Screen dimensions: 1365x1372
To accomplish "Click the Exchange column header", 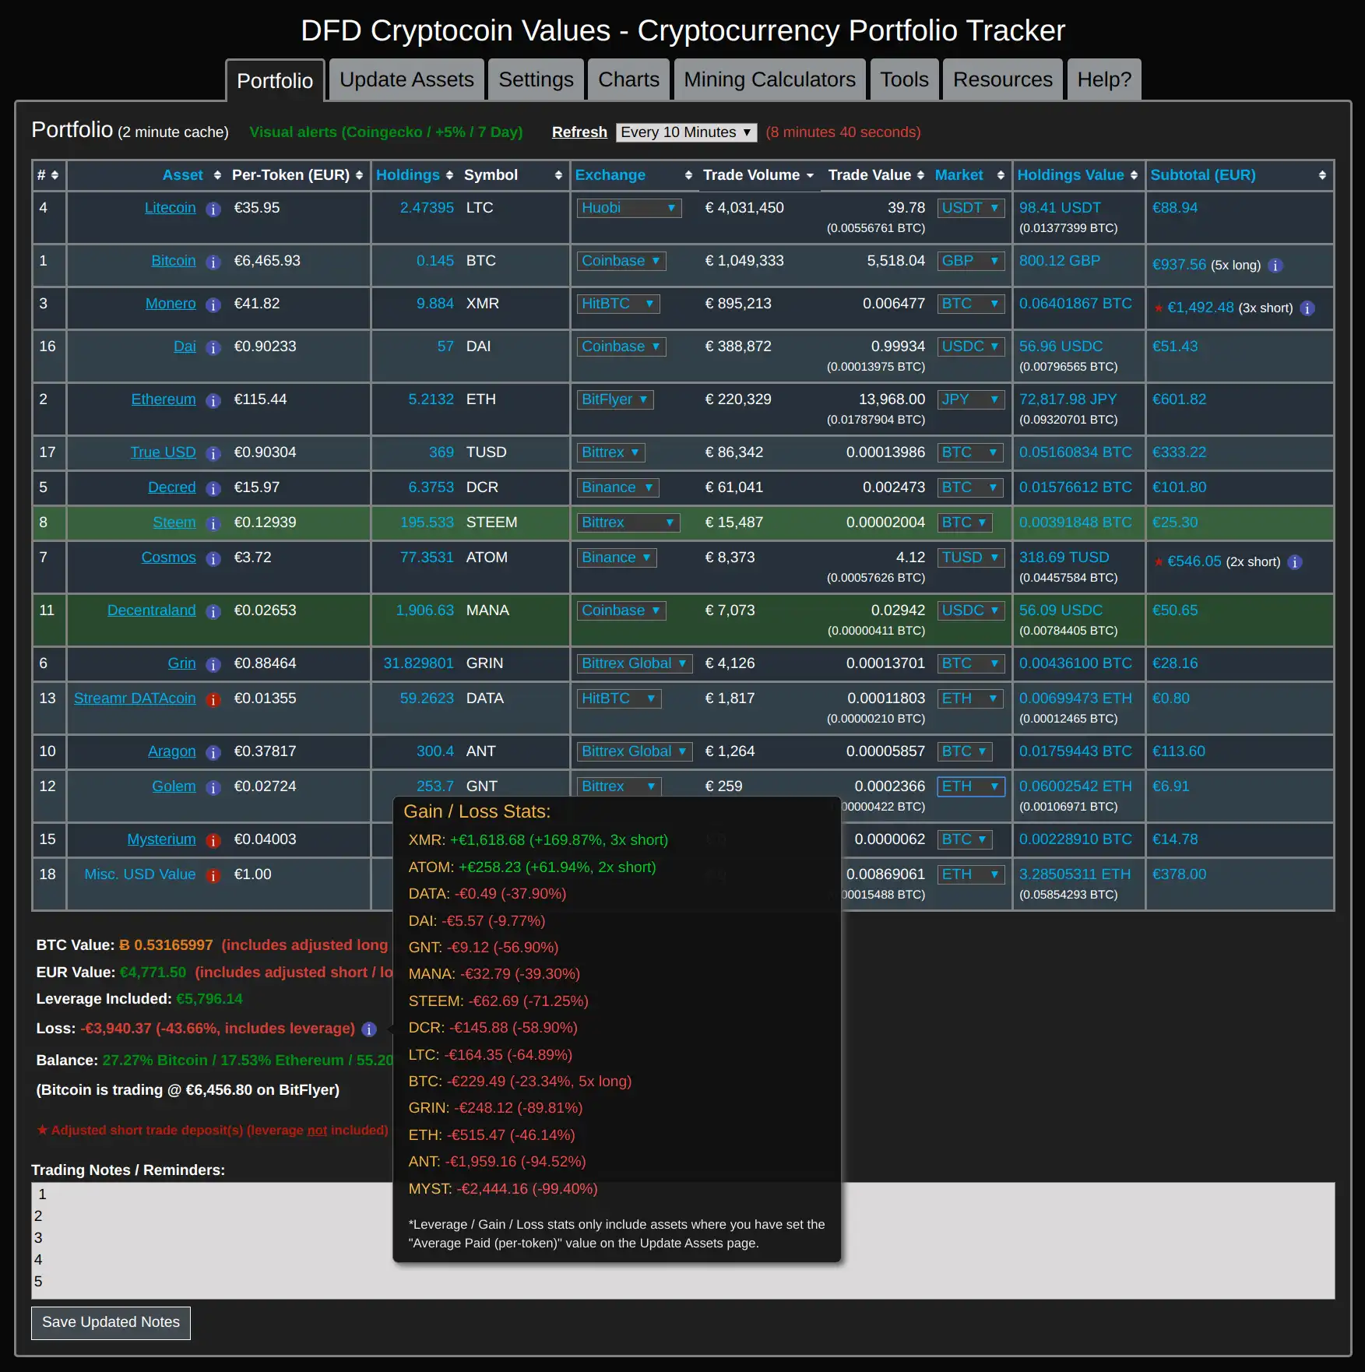I will click(x=610, y=175).
